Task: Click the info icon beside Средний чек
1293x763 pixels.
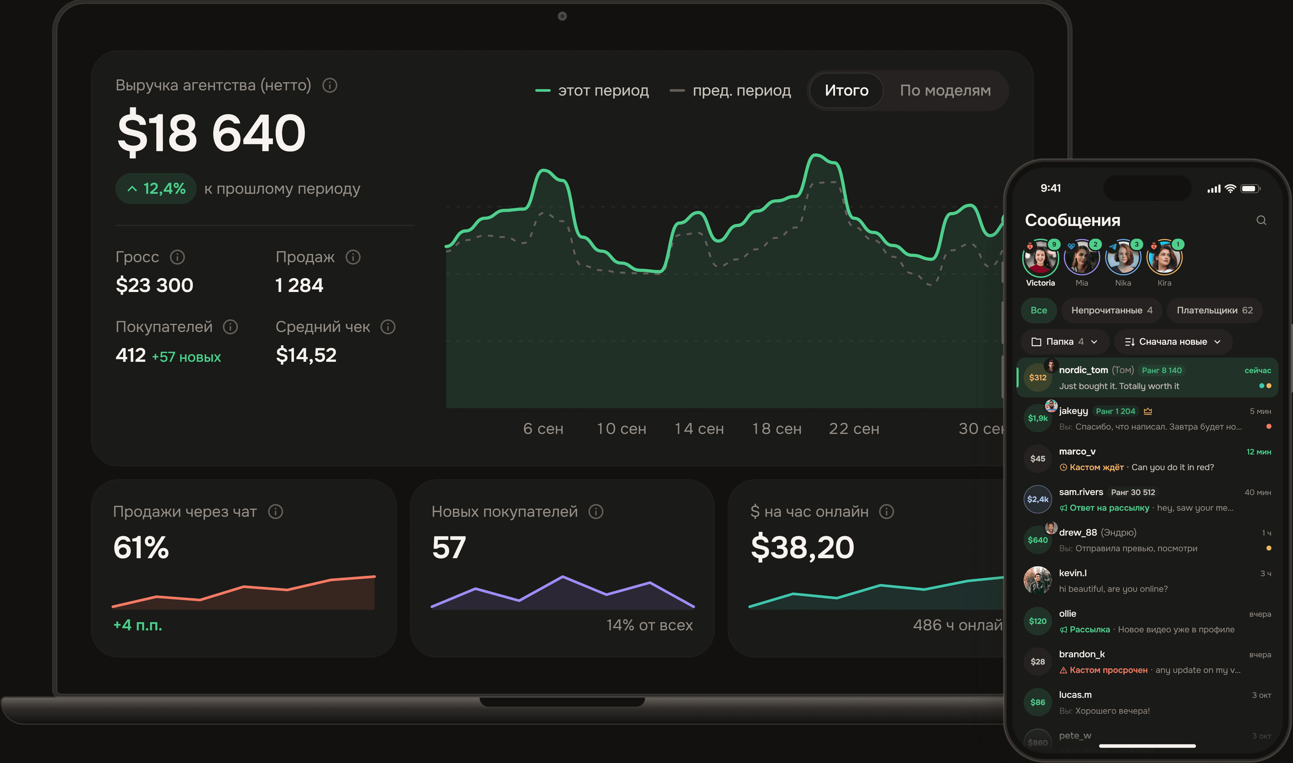Action: click(x=388, y=327)
